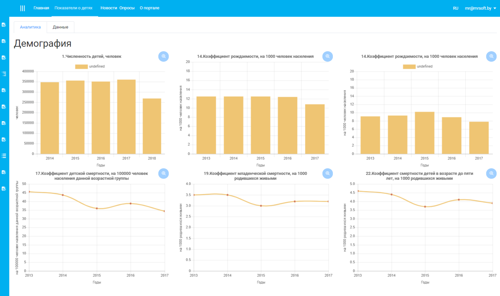Screen dimensions: 500x296
Task: Open zoom for chart 22 смертности до пяти лет
Action: pyautogui.click(x=491, y=173)
